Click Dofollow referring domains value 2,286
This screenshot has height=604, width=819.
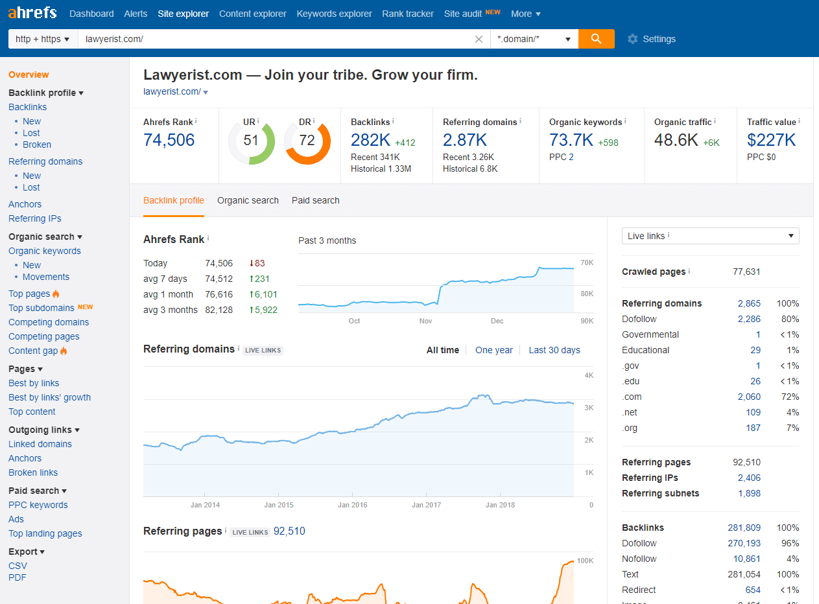[749, 319]
